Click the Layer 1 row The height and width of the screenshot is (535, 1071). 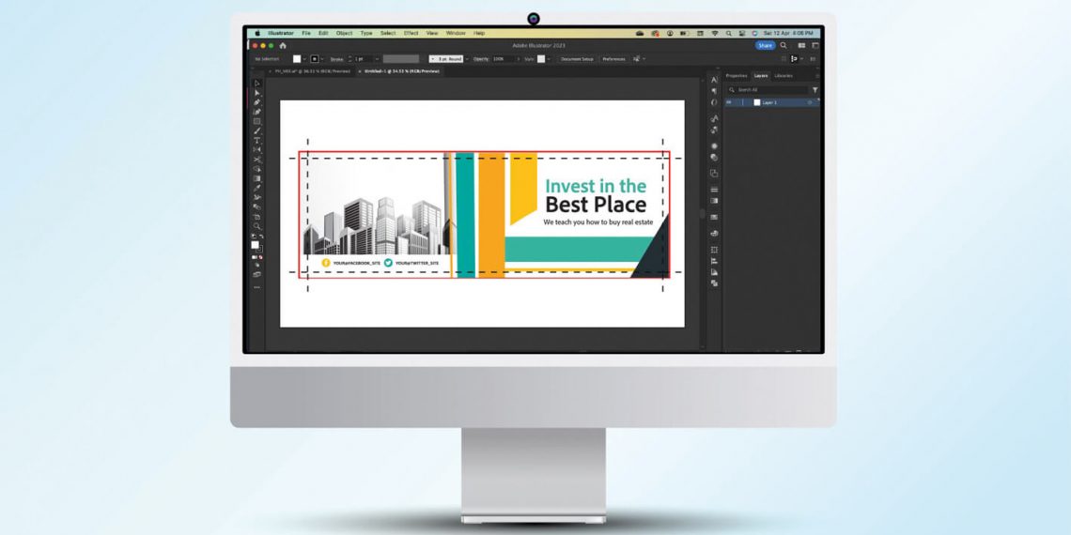[x=772, y=102]
